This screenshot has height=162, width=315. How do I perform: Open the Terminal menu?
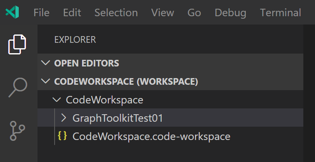coord(280,12)
